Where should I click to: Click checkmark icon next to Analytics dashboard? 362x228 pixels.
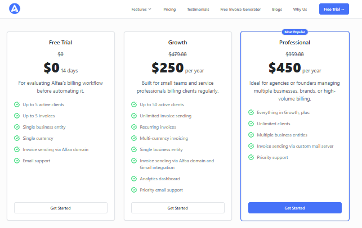pyautogui.click(x=134, y=179)
